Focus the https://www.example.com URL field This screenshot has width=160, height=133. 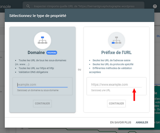[x=116, y=85]
